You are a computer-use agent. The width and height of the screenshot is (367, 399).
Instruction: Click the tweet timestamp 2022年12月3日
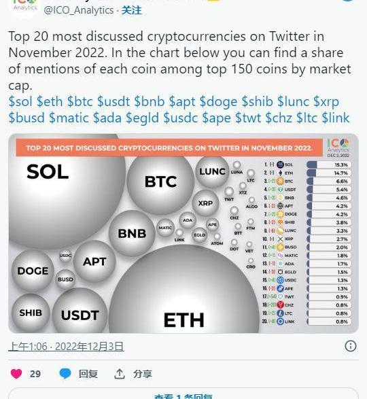pos(66,347)
